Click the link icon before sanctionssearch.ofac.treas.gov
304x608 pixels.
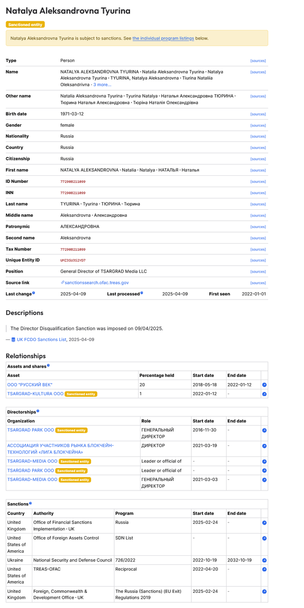(62, 283)
